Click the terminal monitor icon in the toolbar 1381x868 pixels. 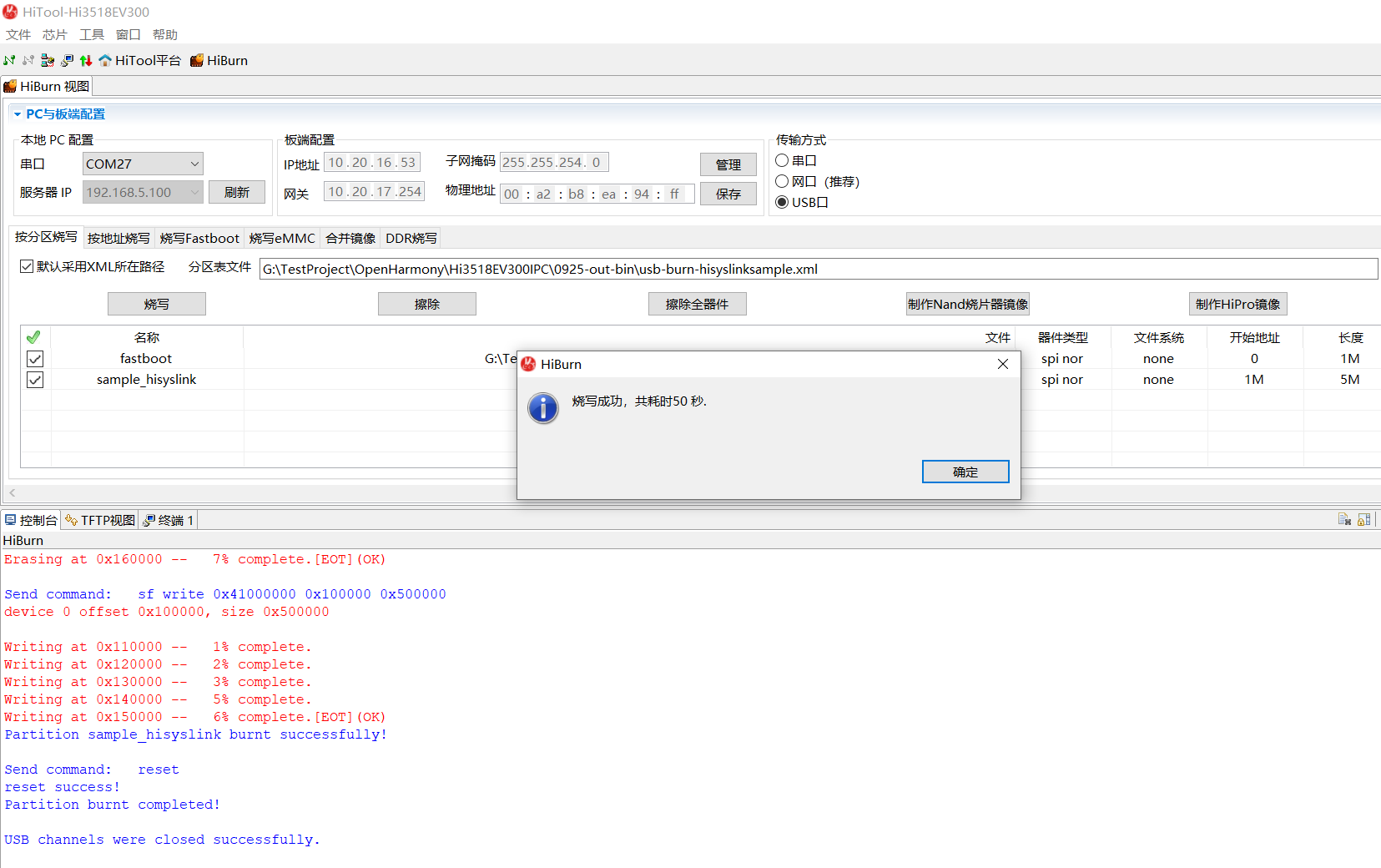pos(67,60)
